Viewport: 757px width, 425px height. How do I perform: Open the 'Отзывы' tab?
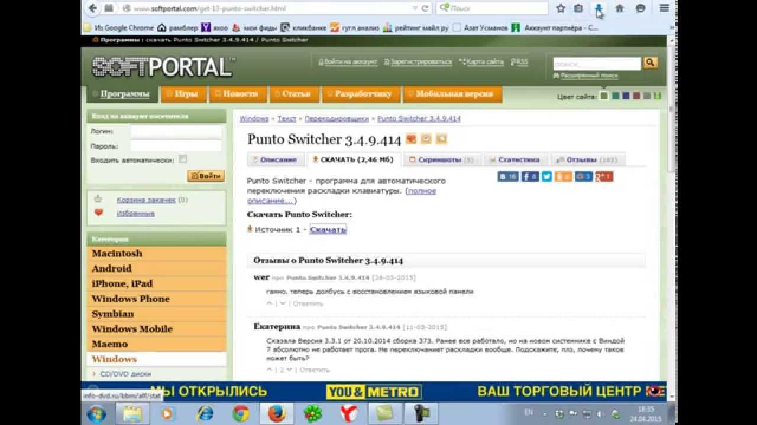pyautogui.click(x=587, y=159)
